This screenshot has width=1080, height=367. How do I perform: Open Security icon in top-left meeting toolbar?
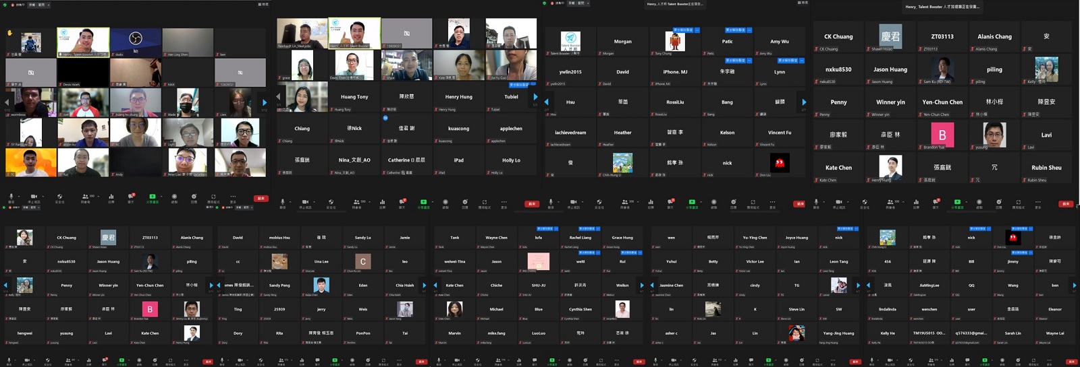tap(59, 197)
